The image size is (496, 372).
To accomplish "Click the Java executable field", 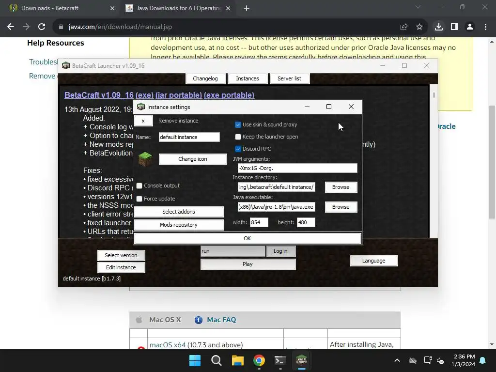I will tap(277, 207).
